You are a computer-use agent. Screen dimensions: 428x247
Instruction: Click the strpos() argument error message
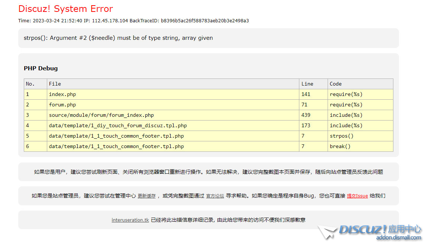coord(118,38)
